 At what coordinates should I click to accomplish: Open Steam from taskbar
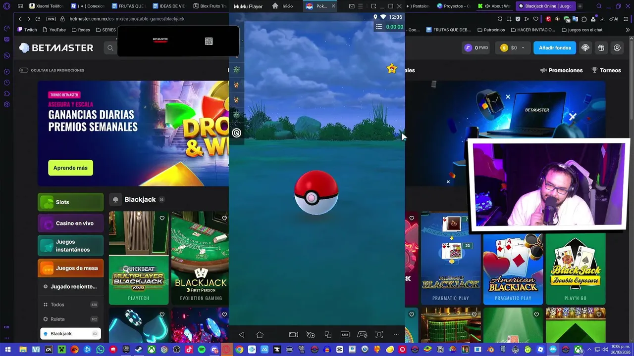139,350
